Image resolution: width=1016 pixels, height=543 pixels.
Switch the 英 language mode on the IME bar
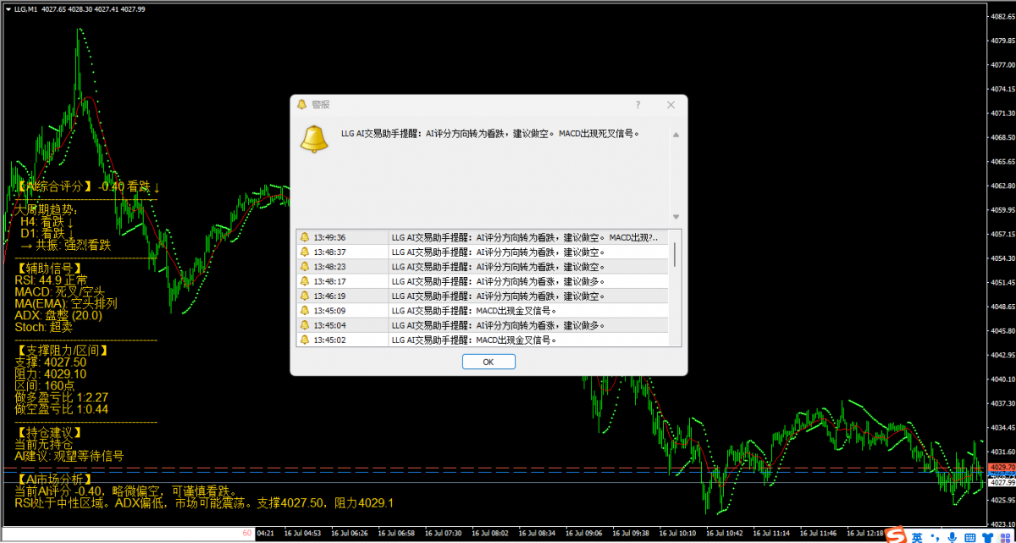coord(916,537)
